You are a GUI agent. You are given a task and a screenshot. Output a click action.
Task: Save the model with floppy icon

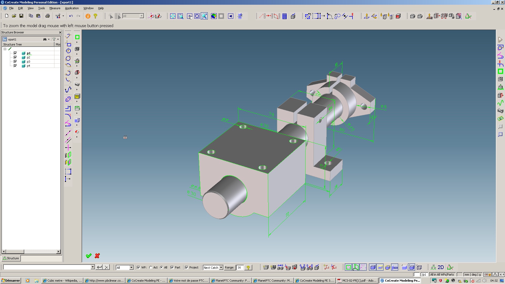click(x=21, y=16)
